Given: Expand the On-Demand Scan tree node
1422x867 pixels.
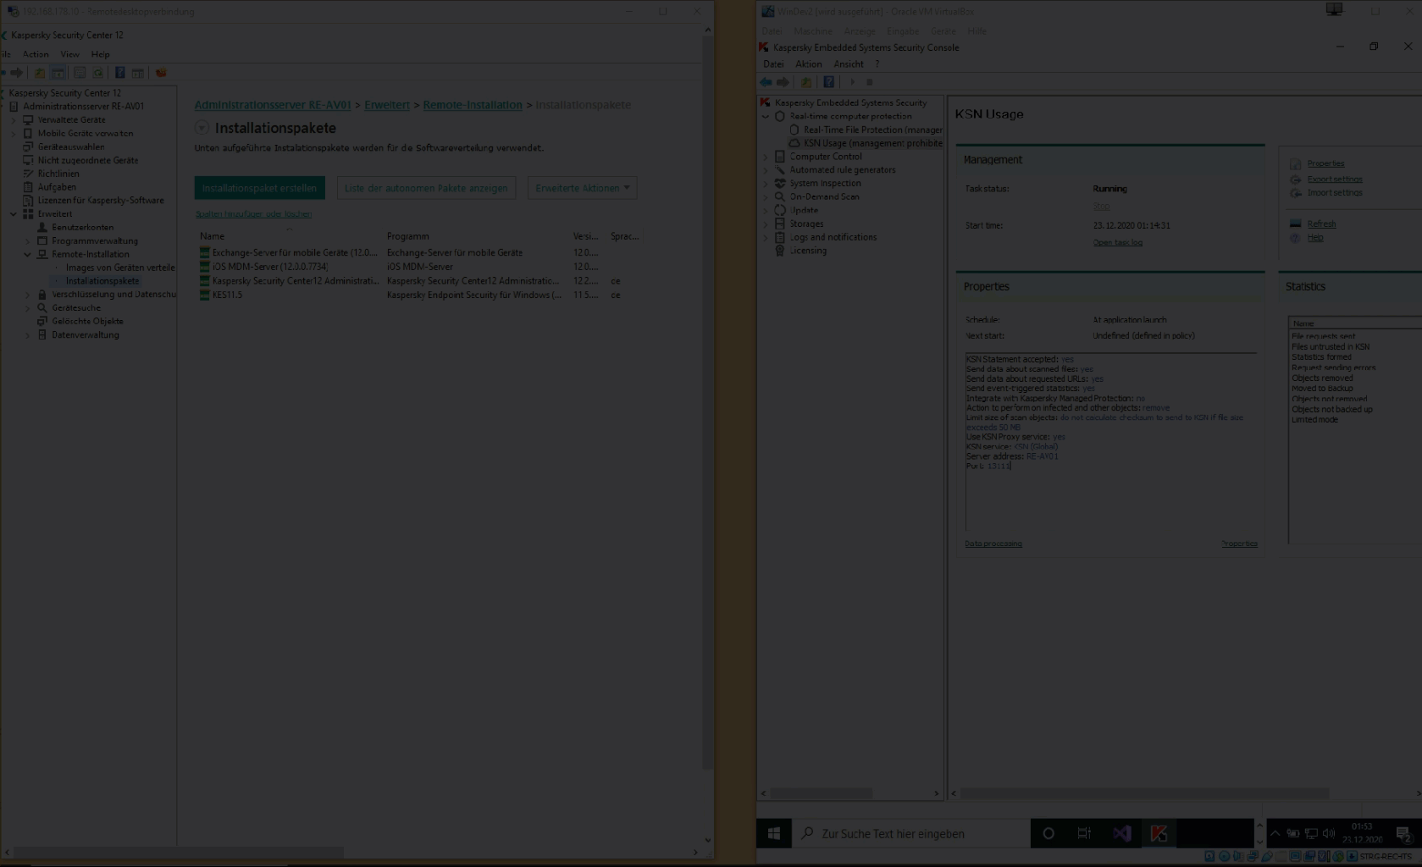Looking at the screenshot, I should (x=766, y=197).
